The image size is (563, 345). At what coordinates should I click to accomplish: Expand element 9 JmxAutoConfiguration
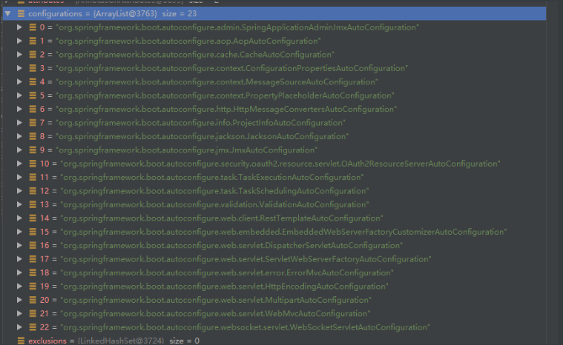pos(19,150)
